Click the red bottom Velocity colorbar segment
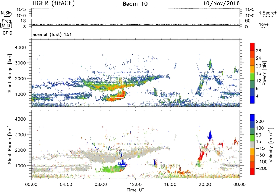This screenshot has height=192, width=277. 252,172
